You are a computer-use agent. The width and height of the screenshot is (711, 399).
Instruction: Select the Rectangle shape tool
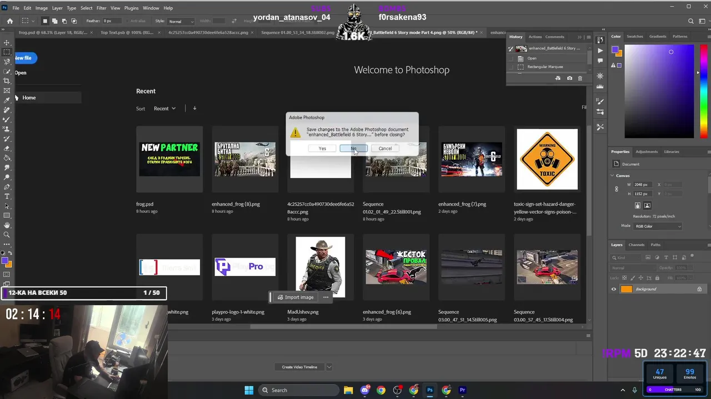pyautogui.click(x=7, y=216)
